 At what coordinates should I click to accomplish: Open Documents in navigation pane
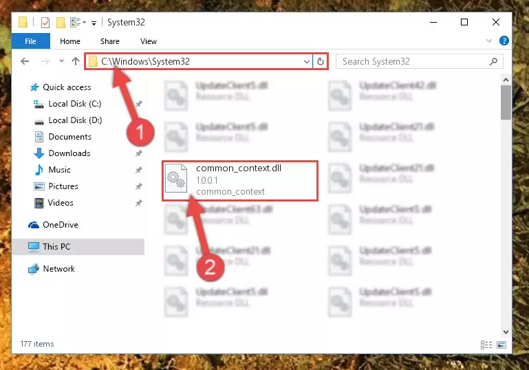pos(70,137)
